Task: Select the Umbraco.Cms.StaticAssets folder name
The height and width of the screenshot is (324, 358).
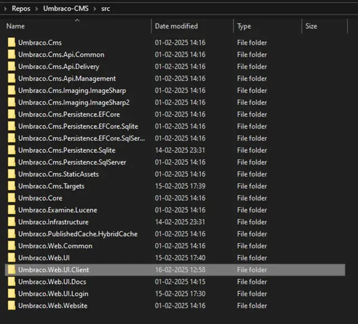Action: tap(59, 174)
